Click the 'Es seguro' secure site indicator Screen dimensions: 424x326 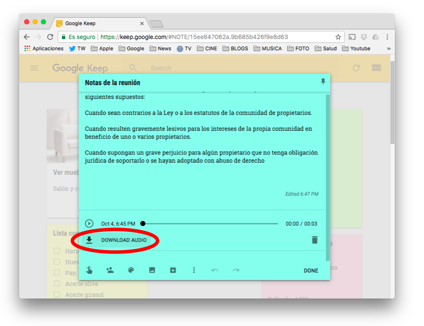pos(79,37)
